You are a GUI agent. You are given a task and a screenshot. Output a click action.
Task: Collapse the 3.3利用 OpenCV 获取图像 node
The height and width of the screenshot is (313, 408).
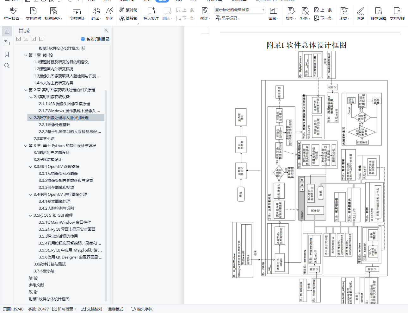tap(31, 167)
